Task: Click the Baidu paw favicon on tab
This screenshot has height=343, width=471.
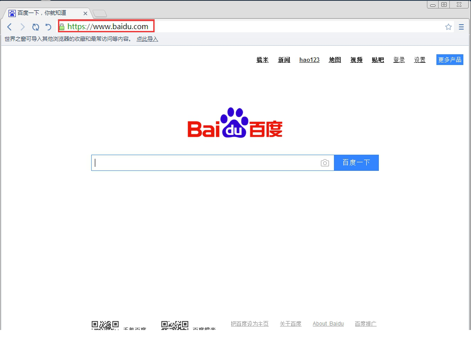Action: click(x=12, y=13)
